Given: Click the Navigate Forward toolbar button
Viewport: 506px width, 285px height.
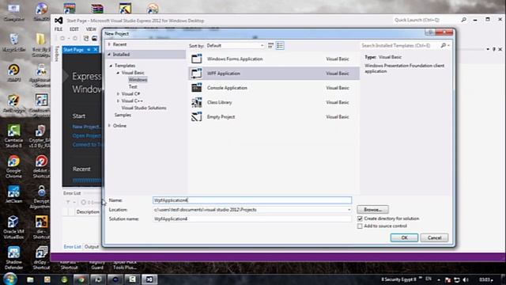Looking at the screenshot, I should coord(75,38).
